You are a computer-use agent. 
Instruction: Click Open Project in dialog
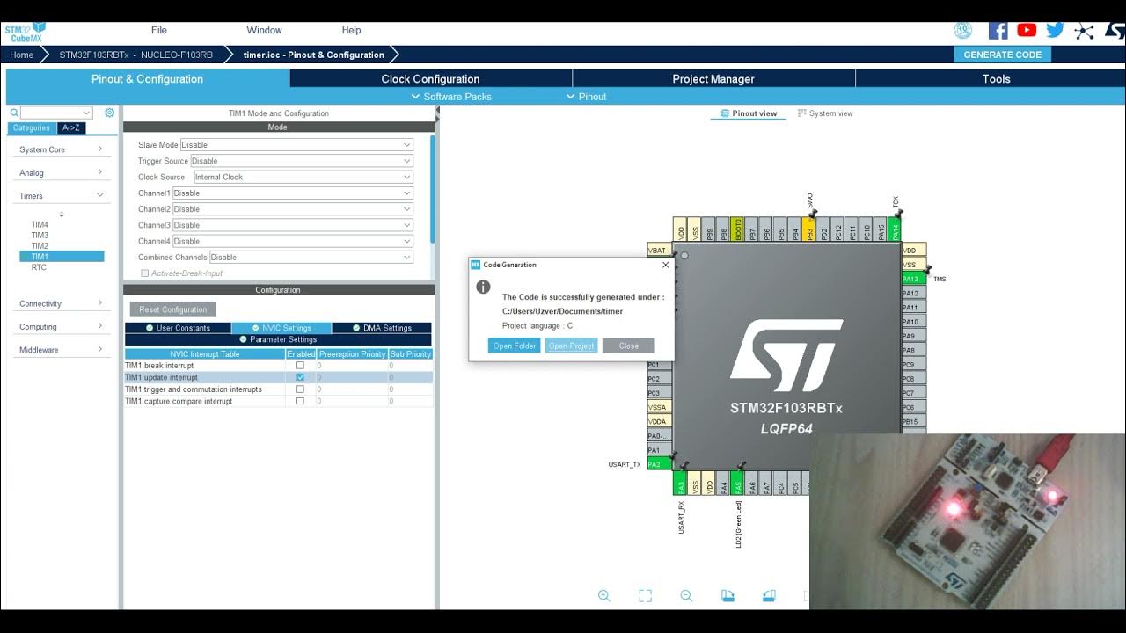click(x=572, y=346)
